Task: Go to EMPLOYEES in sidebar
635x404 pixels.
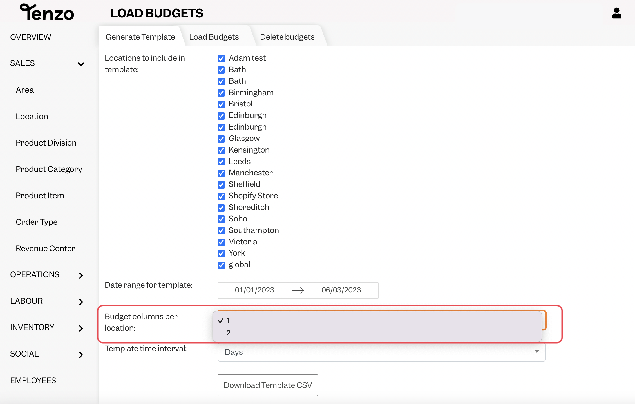Action: click(x=33, y=380)
